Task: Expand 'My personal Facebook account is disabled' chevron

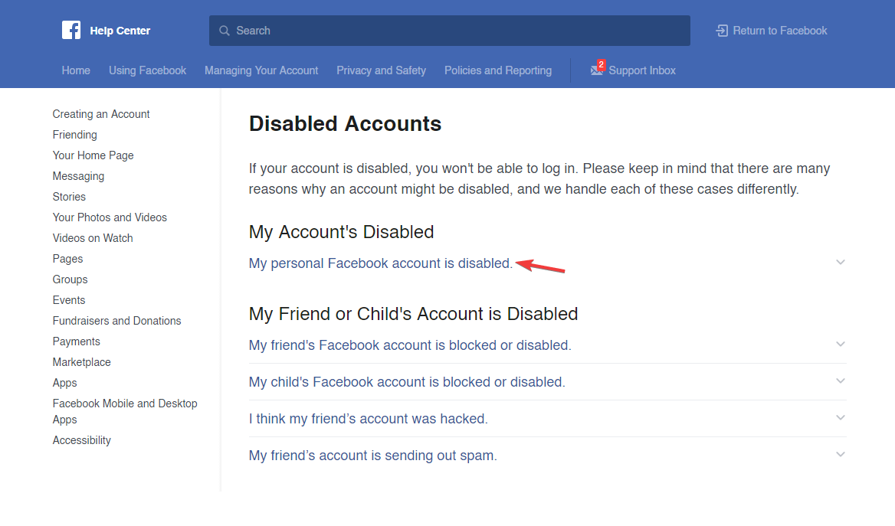Action: pyautogui.click(x=840, y=263)
